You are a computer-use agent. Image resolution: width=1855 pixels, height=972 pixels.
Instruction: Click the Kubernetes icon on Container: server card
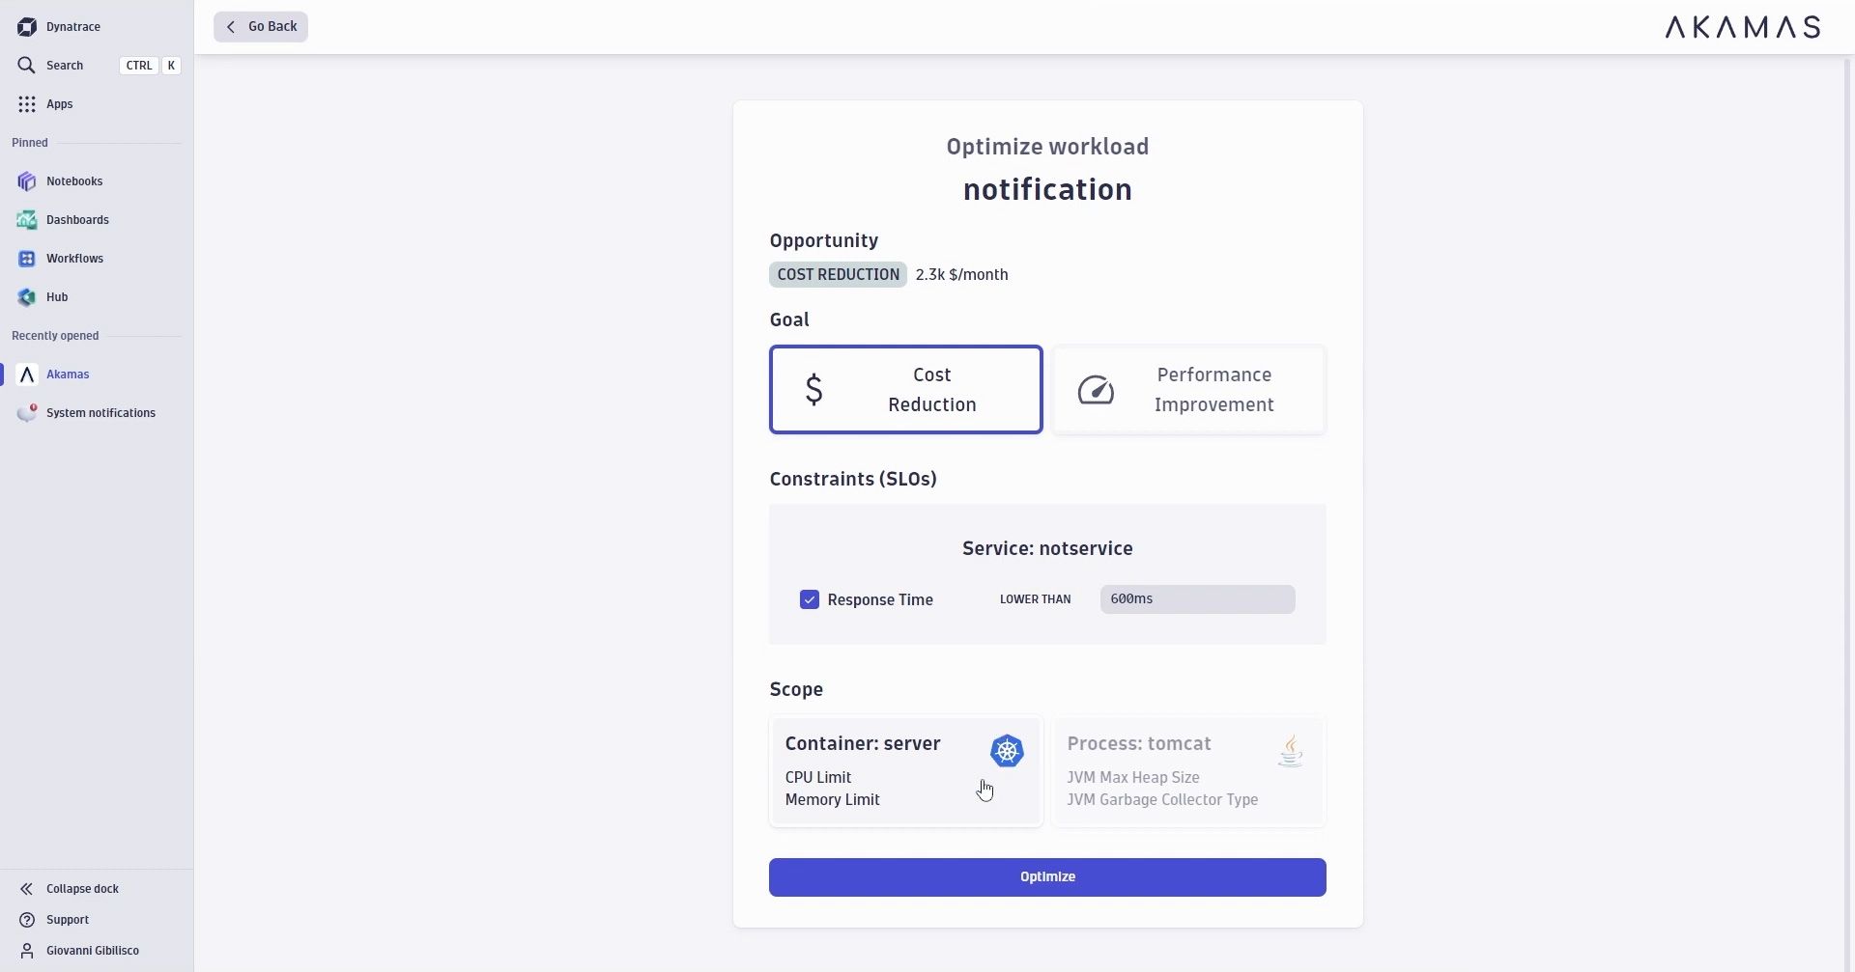tap(1007, 751)
